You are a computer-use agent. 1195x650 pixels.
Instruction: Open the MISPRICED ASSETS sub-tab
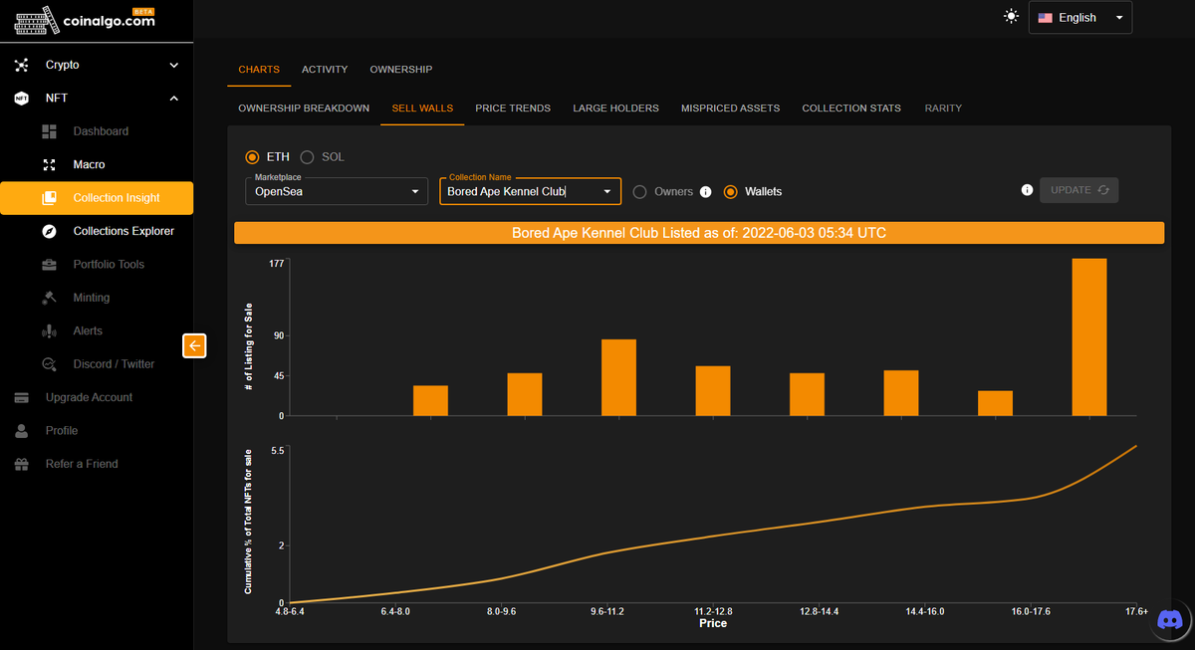731,108
